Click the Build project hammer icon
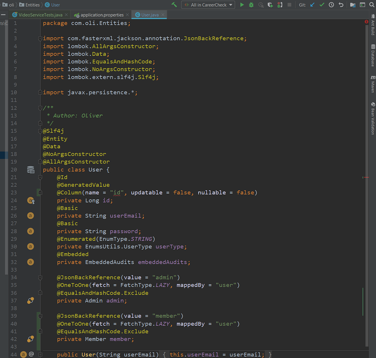Viewport: 376px width, 358px height. click(174, 5)
